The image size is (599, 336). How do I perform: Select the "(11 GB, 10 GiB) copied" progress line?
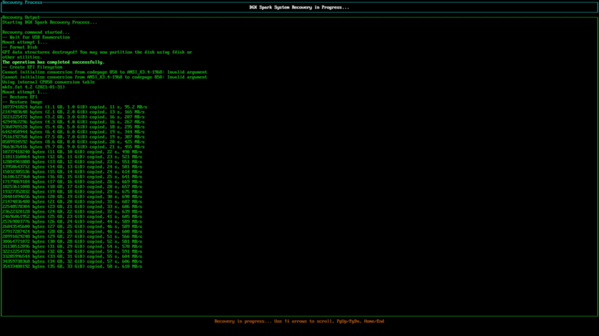(x=72, y=152)
